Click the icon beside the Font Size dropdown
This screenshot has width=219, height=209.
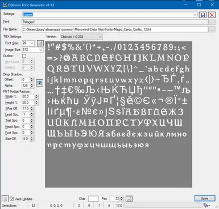(40, 43)
